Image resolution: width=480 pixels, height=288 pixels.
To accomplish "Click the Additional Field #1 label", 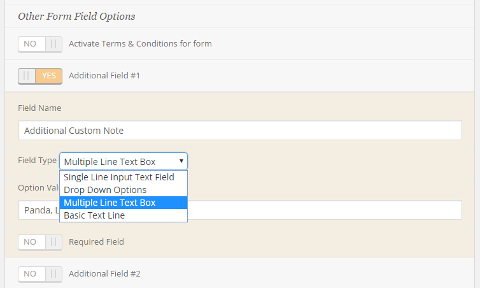I will (104, 76).
